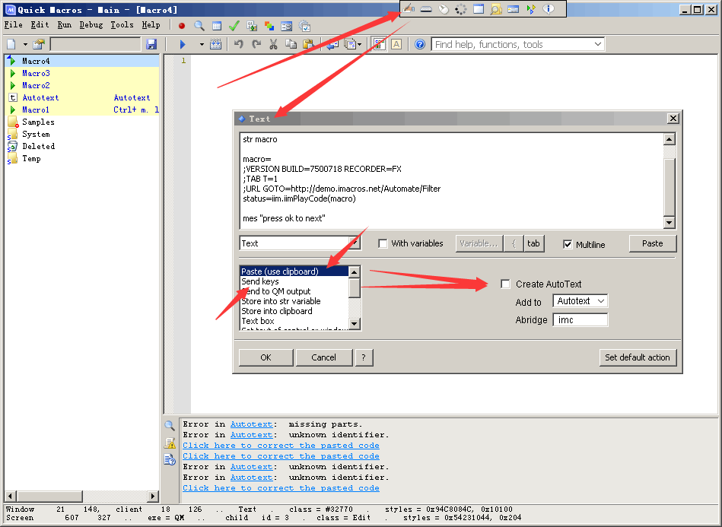Click the keyboard icon in floating toolbar
The image size is (722, 527).
tap(427, 9)
